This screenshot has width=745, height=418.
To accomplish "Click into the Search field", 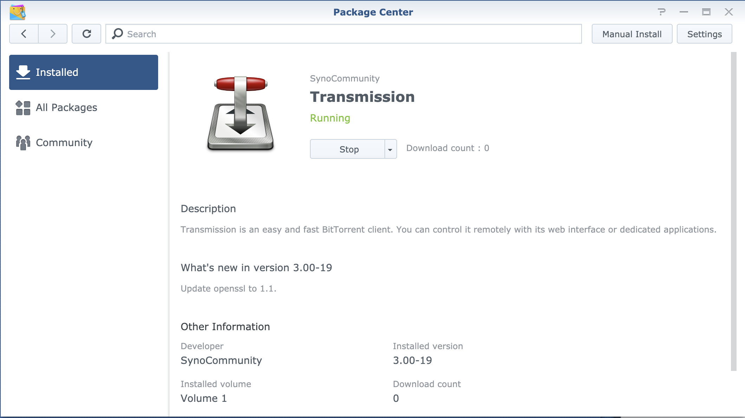I will click(351, 34).
